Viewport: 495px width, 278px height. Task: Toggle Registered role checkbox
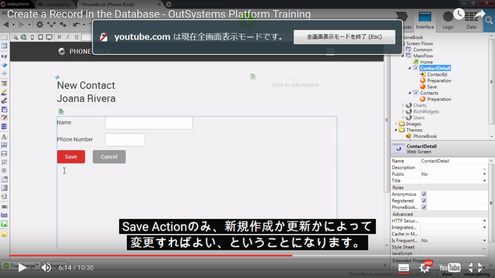tap(424, 201)
